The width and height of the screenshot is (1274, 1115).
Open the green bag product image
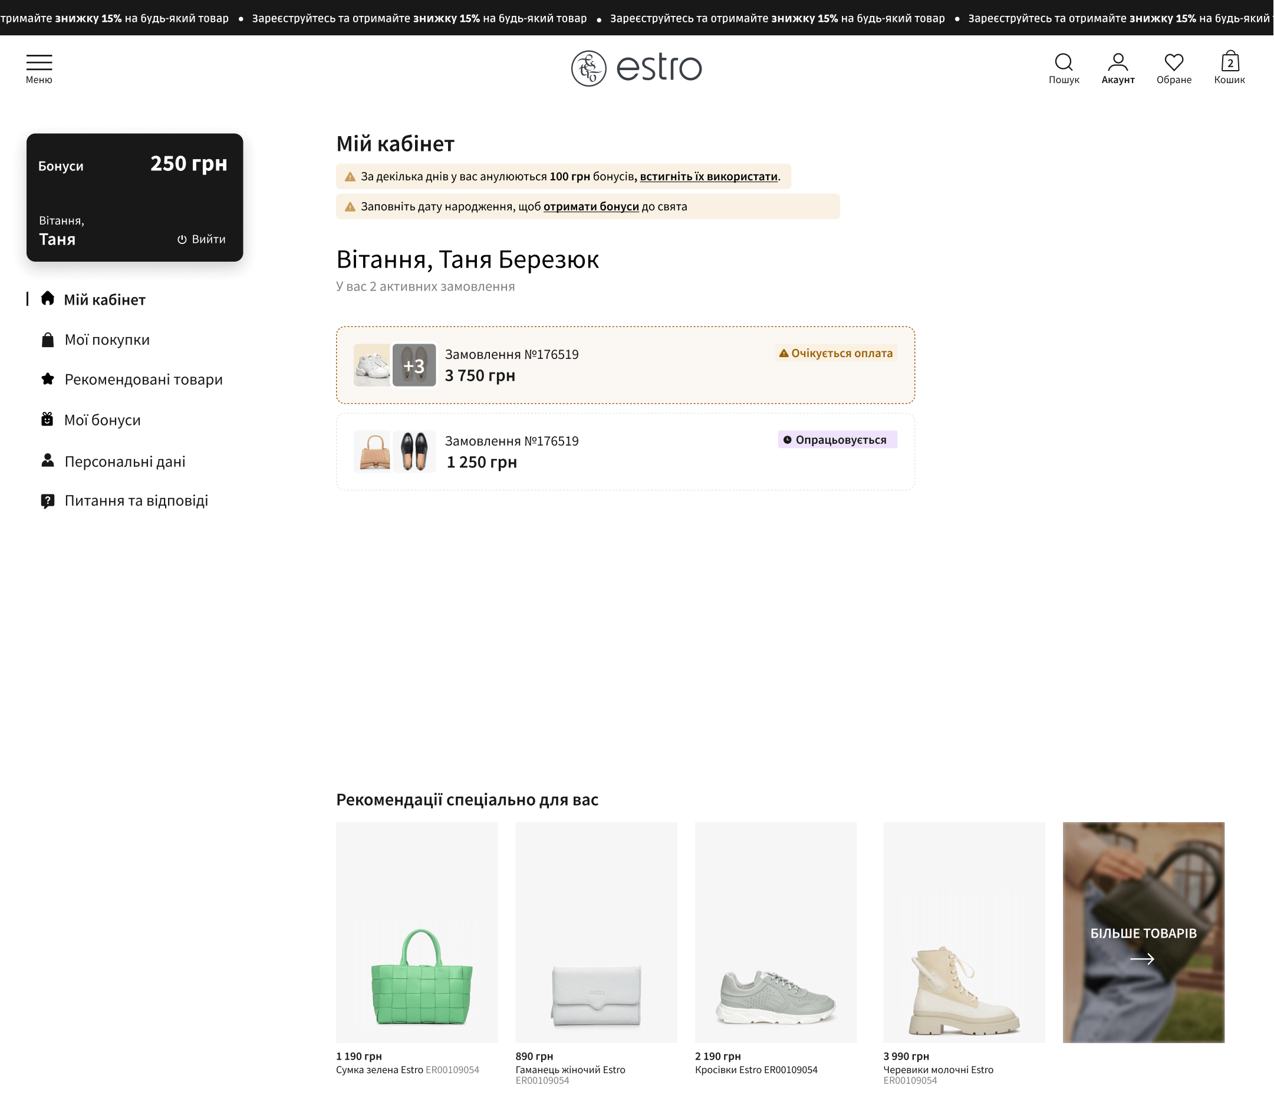(x=417, y=933)
